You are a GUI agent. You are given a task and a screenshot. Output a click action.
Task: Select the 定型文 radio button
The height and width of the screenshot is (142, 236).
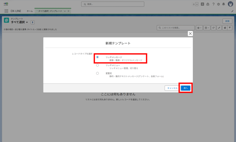pyautogui.click(x=97, y=73)
